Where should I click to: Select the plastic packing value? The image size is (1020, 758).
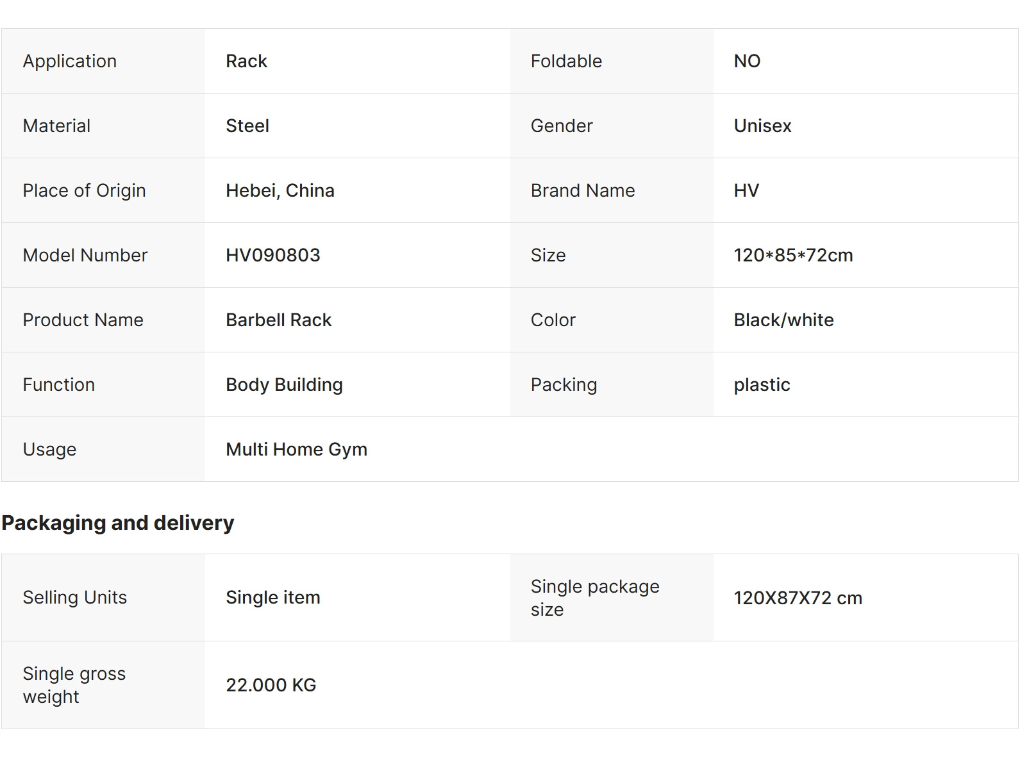click(x=762, y=385)
